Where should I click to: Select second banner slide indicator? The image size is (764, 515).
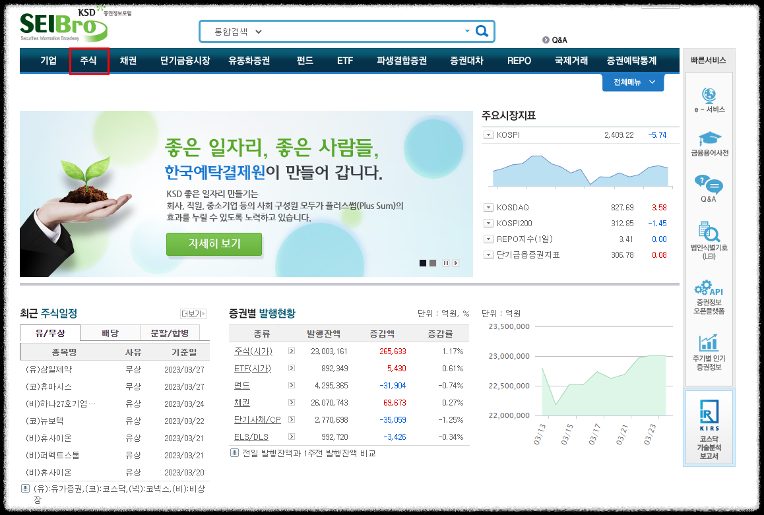pos(433,263)
